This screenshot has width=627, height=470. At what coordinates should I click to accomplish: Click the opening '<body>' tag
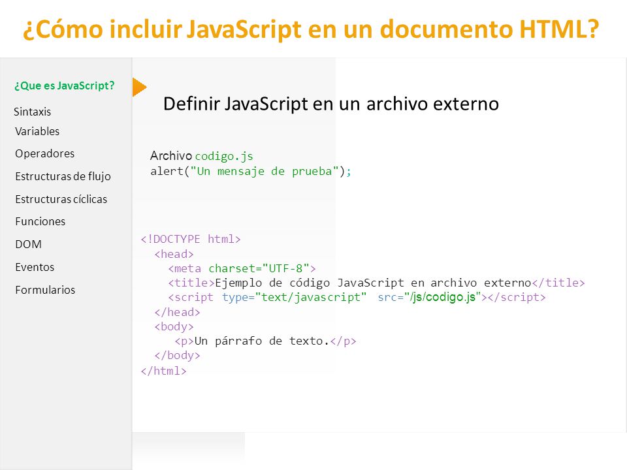(174, 327)
